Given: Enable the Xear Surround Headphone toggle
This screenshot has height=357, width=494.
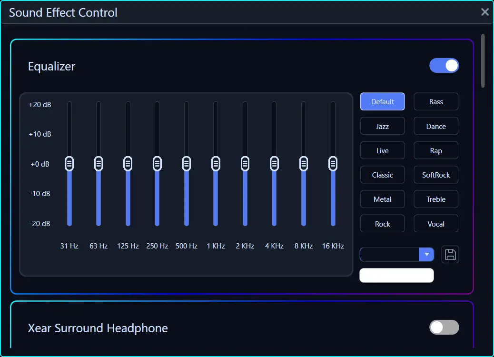Looking at the screenshot, I should coord(444,327).
